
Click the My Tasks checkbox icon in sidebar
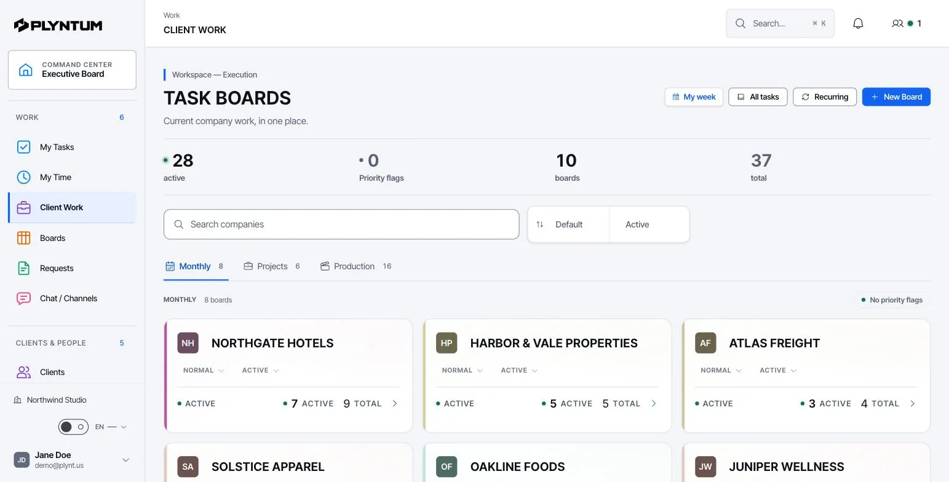(23, 147)
